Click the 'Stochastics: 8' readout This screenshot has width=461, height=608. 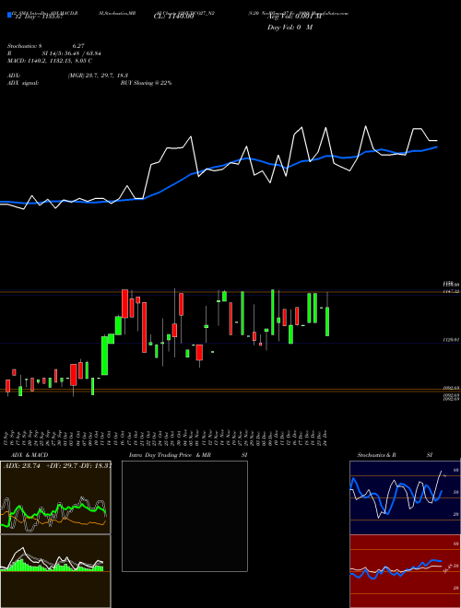24,46
